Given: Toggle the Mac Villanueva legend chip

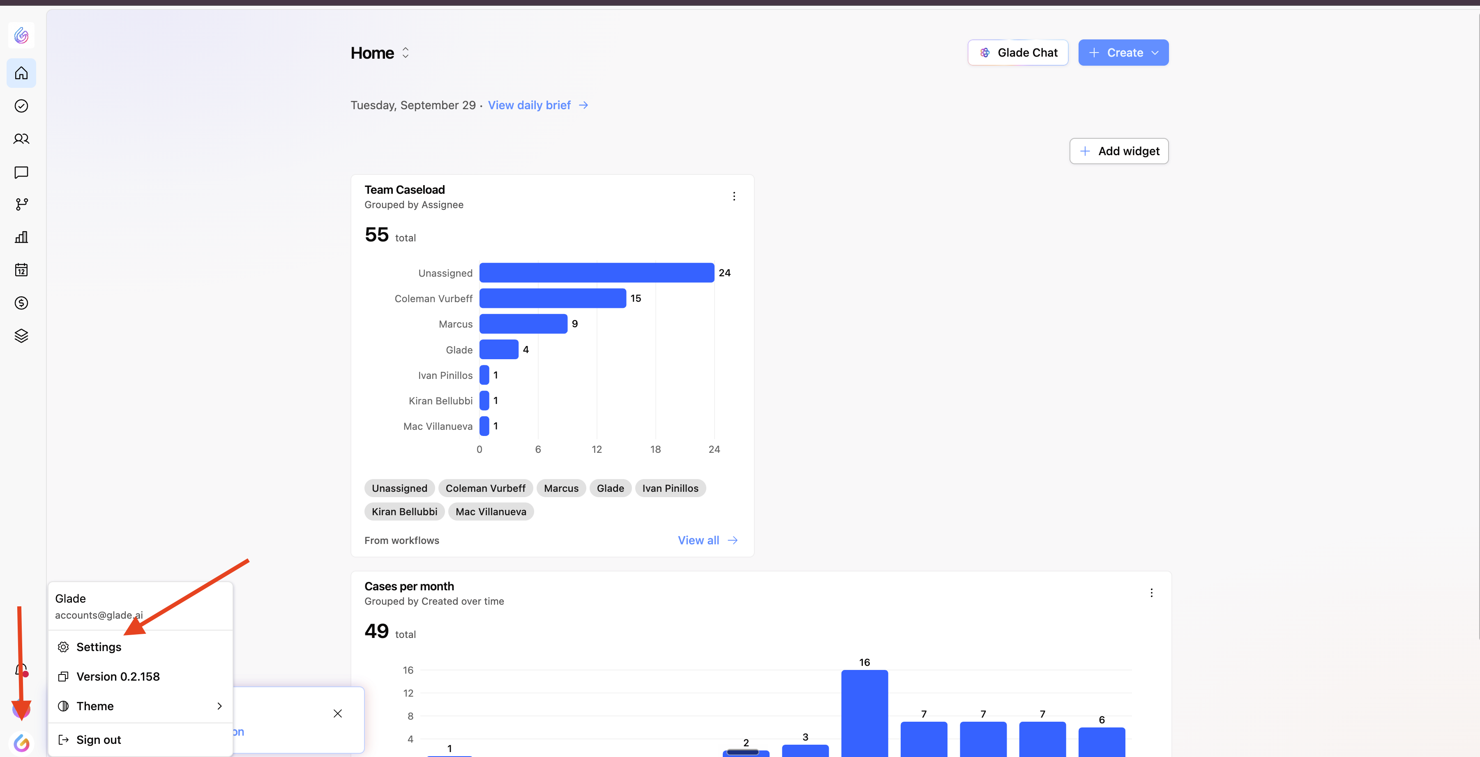Looking at the screenshot, I should coord(491,512).
